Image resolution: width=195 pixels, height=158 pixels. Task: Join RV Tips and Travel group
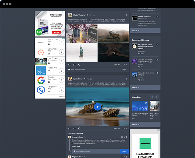click(157, 45)
